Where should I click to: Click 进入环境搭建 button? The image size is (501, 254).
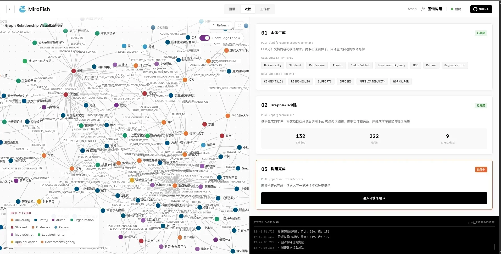[374, 198]
